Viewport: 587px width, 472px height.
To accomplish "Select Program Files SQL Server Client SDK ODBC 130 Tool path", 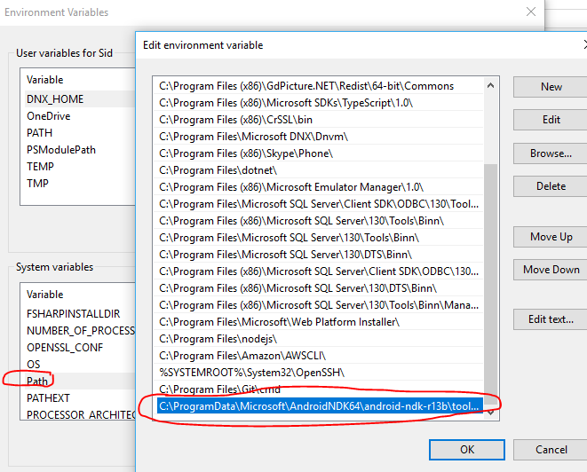I will [x=318, y=204].
